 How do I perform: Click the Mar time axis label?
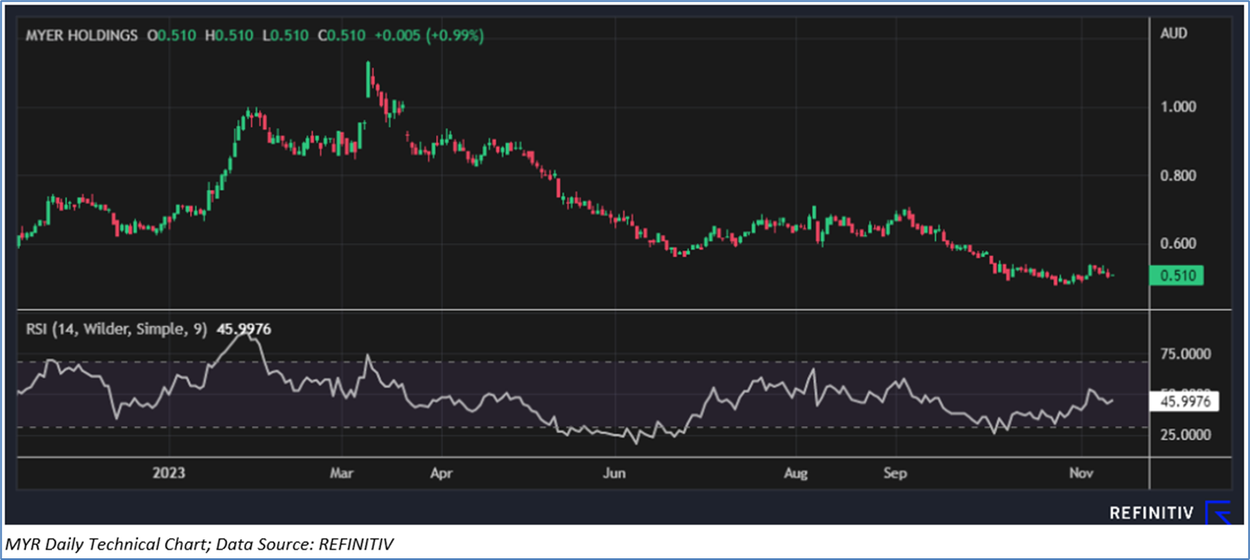[342, 474]
